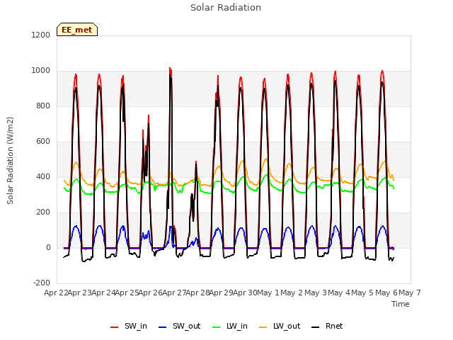The height and width of the screenshot is (340, 453).
Task: Click the Apr 27 x-axis tick label
Action: (174, 293)
